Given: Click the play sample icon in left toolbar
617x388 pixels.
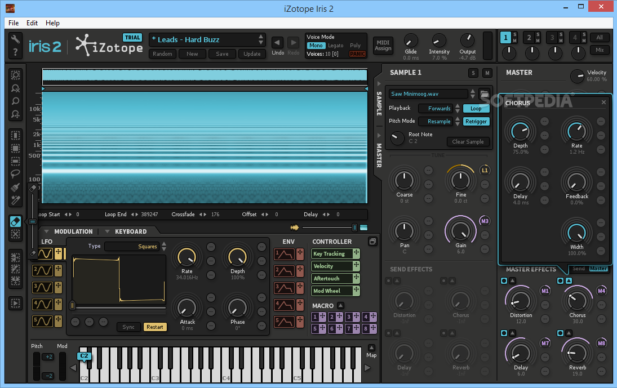Looking at the screenshot, I should [15, 303].
